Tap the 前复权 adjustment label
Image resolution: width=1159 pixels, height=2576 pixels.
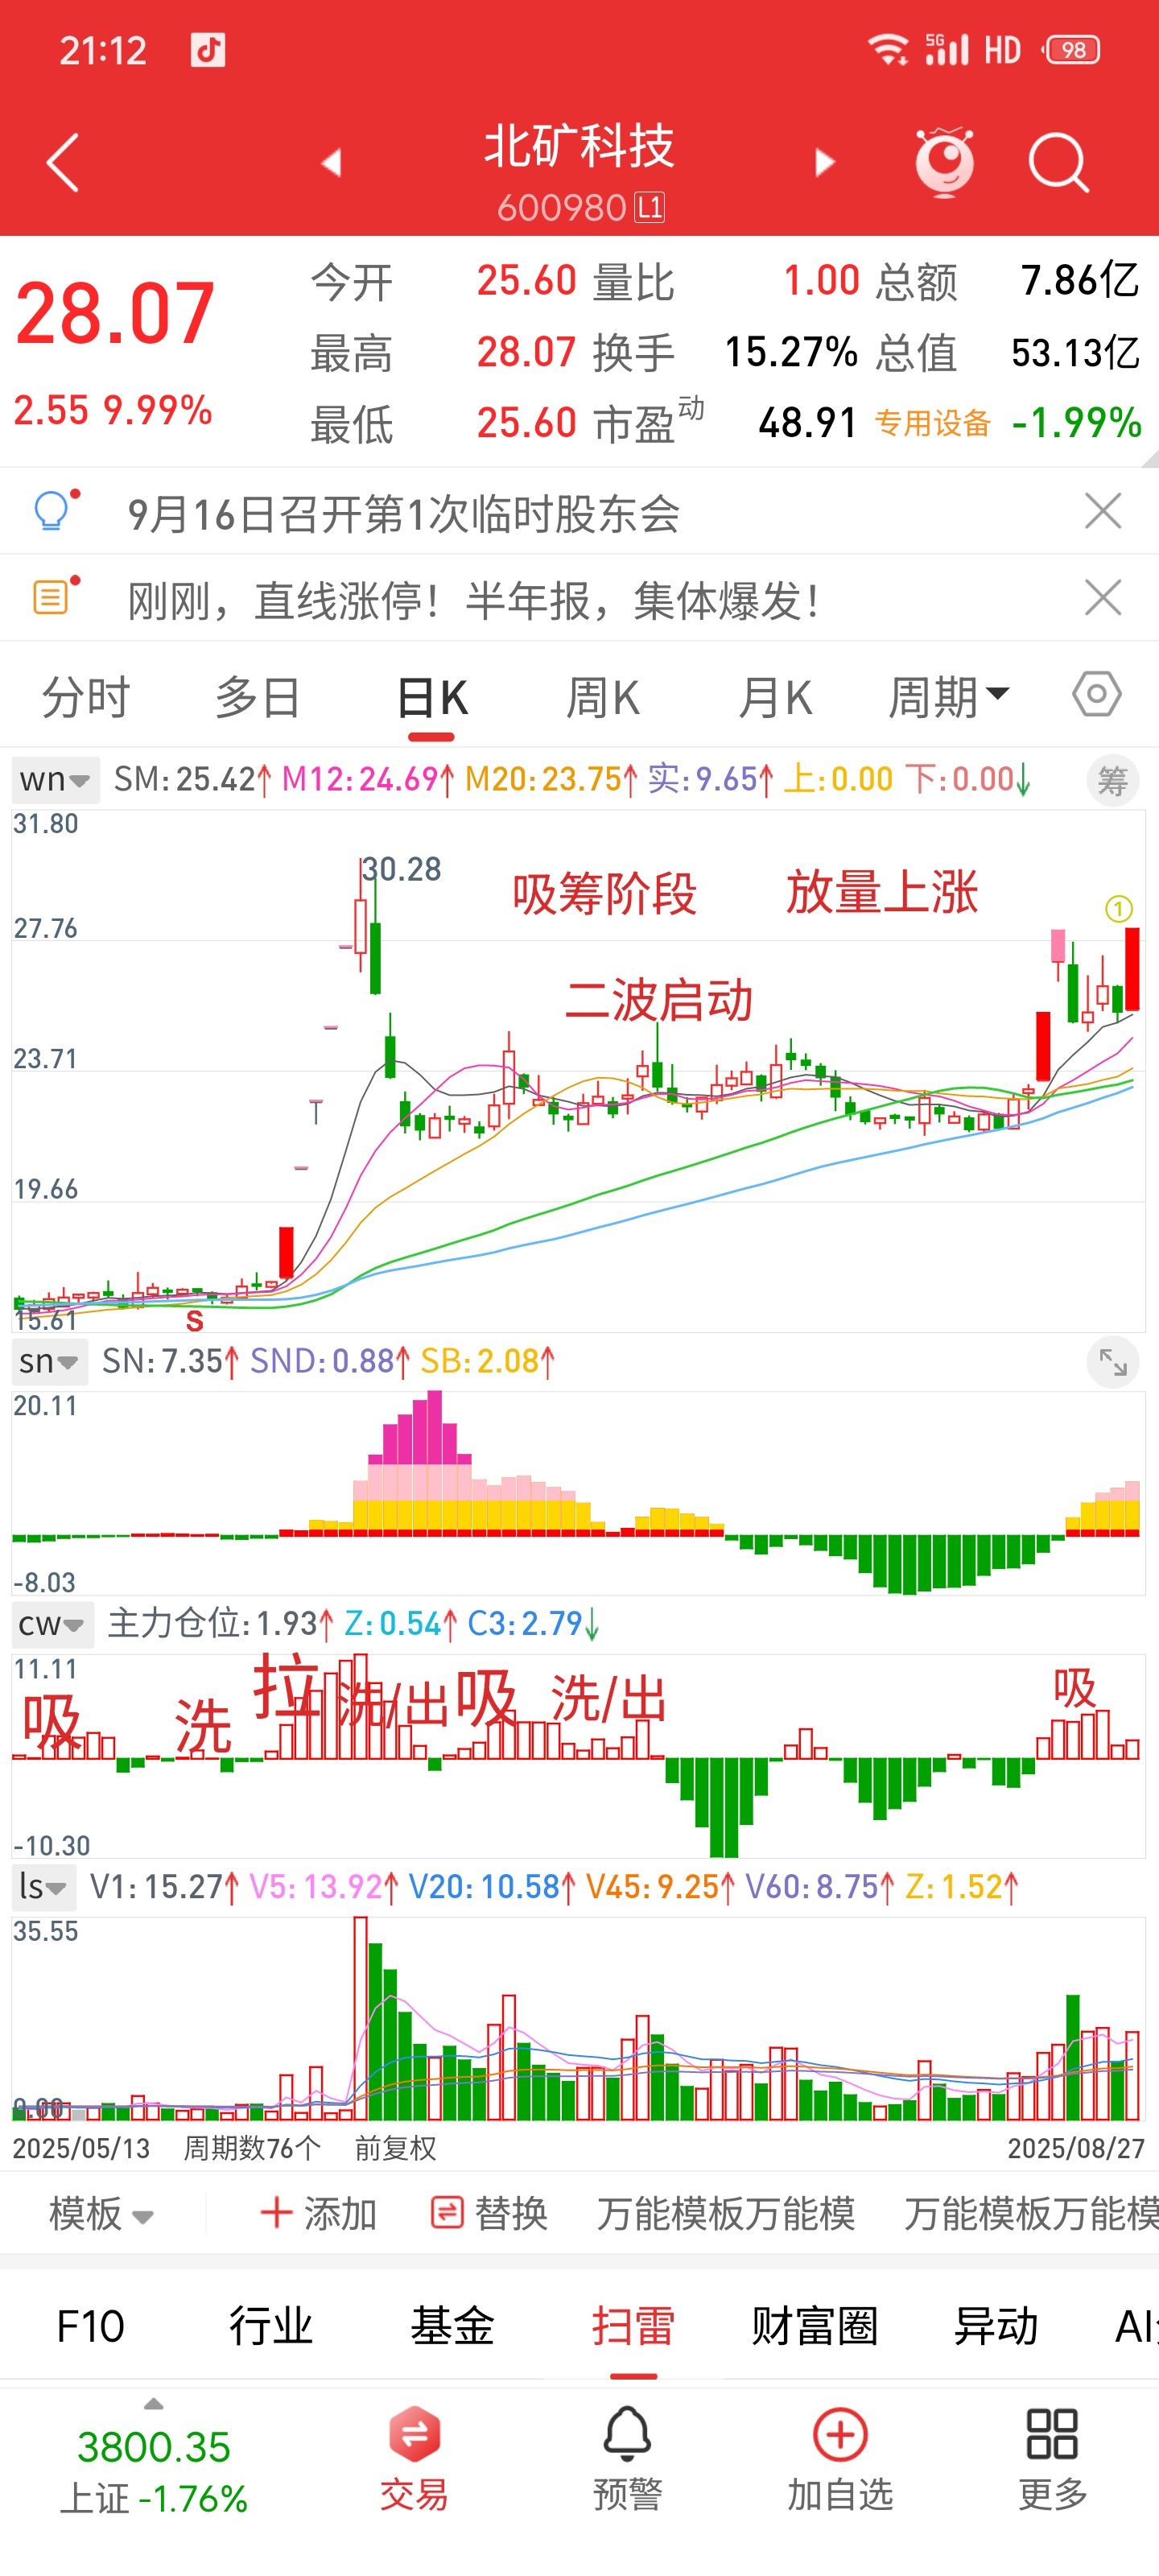[395, 2148]
